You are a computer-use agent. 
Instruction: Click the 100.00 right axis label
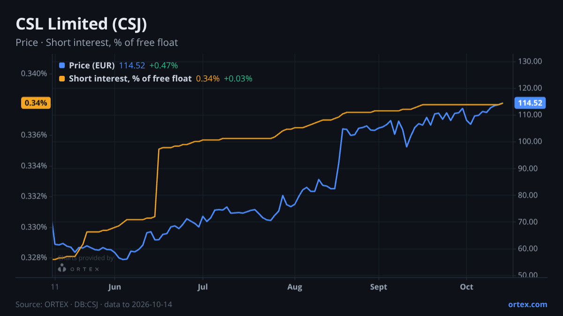(x=530, y=141)
